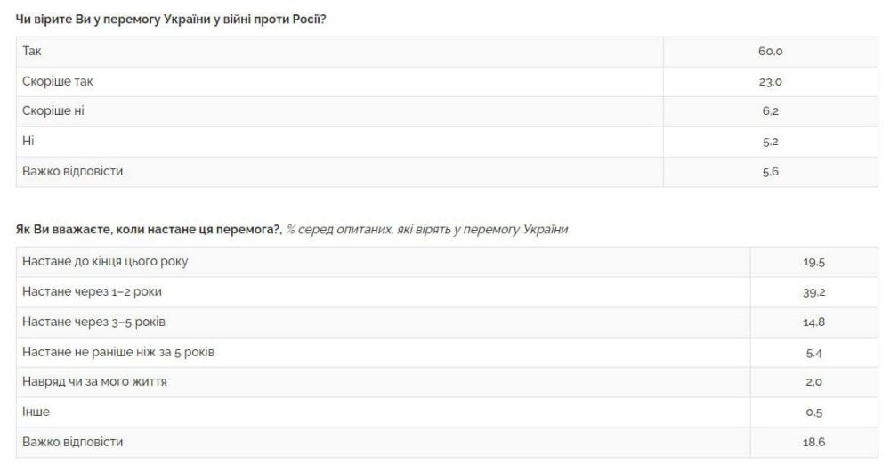Select the 'Настане до кінця цього року' row label

(x=105, y=262)
